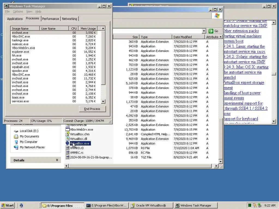Open '9.24.1. Linux: starting the' link
Image resolution: width=279 pixels, height=209 pixels.
244,46
